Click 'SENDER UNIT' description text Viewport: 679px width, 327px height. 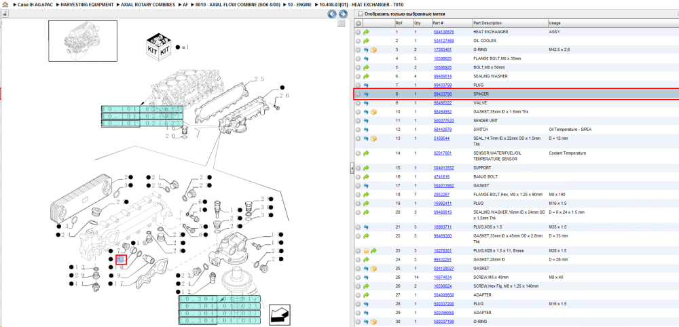(x=485, y=121)
